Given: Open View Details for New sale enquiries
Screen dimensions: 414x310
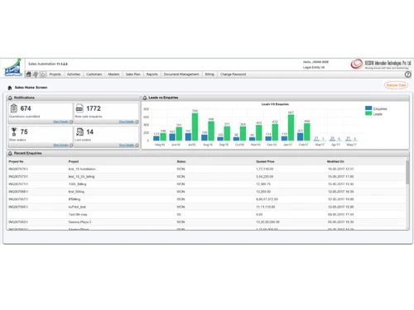Looking at the screenshot, I should pyautogui.click(x=127, y=122).
